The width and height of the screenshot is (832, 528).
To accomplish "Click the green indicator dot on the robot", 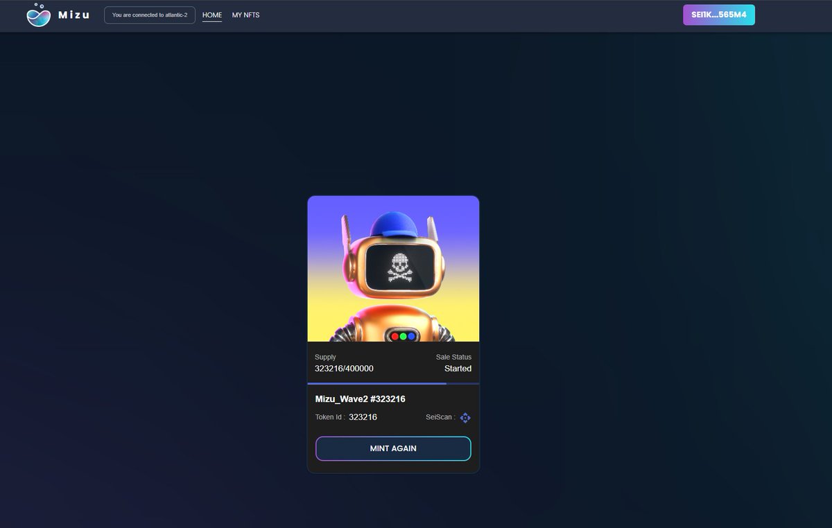I will point(402,335).
